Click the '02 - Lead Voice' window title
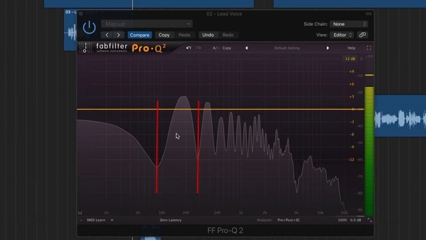This screenshot has height=240, width=426. (x=224, y=13)
